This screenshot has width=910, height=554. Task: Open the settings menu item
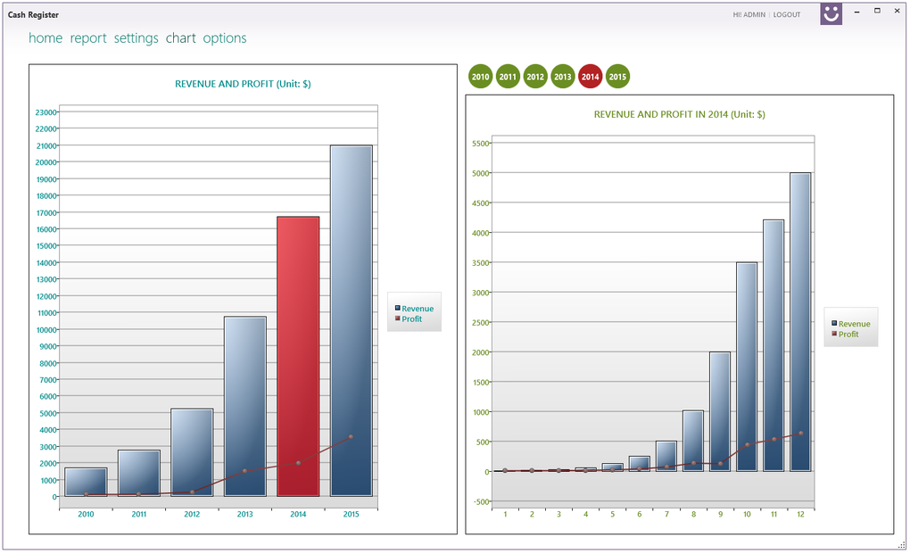pos(136,38)
